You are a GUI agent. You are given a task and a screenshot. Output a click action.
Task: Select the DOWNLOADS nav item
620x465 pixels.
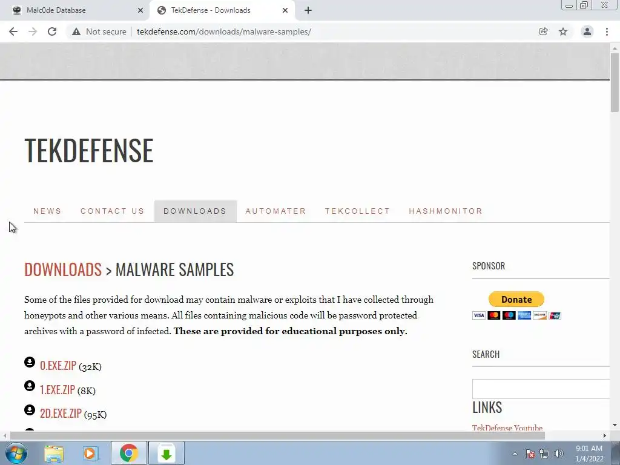click(196, 211)
